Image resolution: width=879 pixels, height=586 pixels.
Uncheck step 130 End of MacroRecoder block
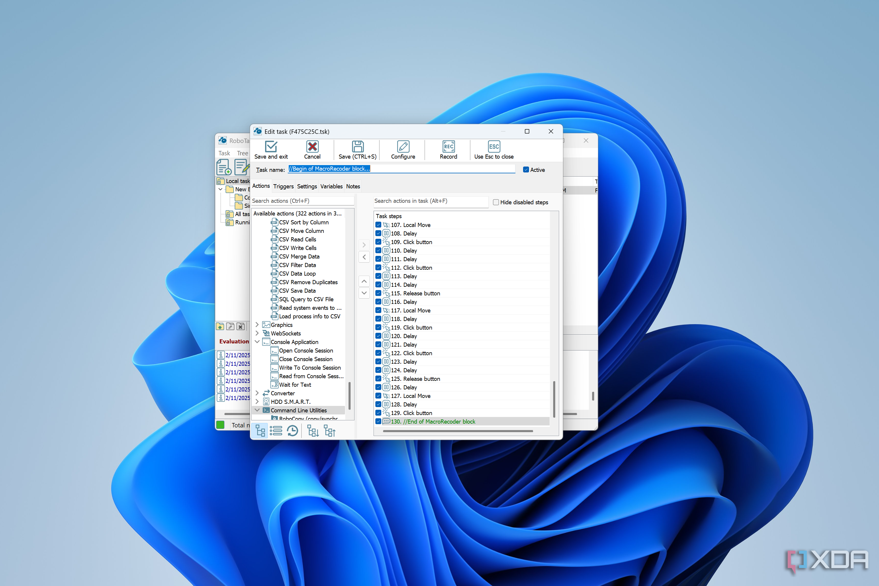[378, 422]
